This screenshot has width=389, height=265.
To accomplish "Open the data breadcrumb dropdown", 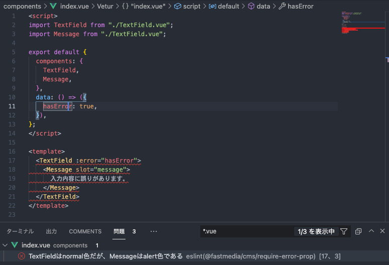I will [263, 6].
